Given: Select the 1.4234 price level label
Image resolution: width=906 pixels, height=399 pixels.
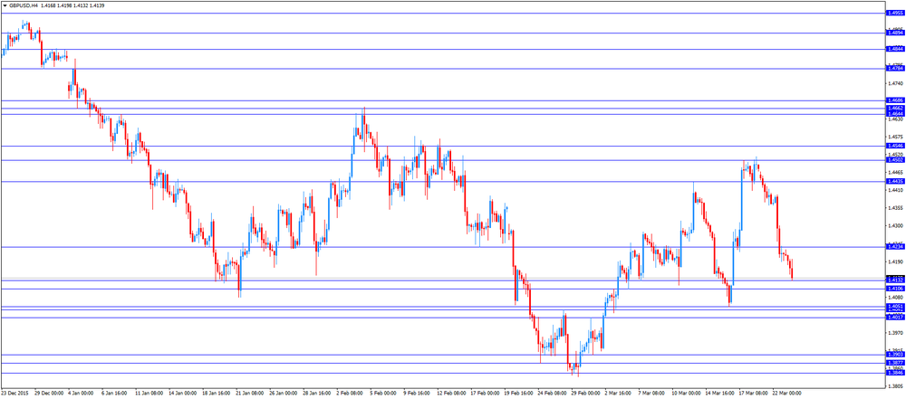Looking at the screenshot, I should pyautogui.click(x=894, y=247).
